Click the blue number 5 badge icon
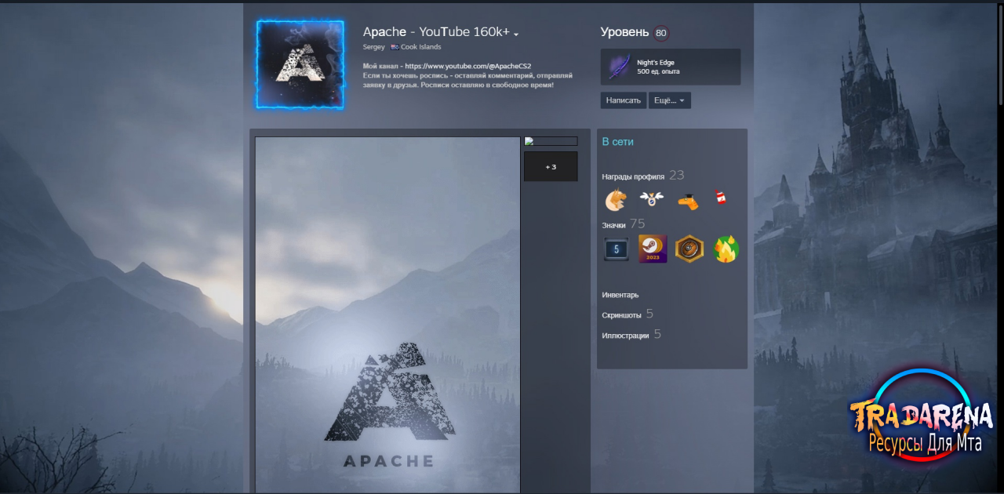Viewport: 1004px width, 494px height. point(617,249)
